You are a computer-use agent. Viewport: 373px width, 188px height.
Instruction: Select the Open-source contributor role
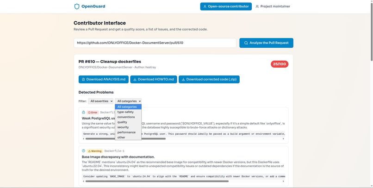pyautogui.click(x=226, y=6)
